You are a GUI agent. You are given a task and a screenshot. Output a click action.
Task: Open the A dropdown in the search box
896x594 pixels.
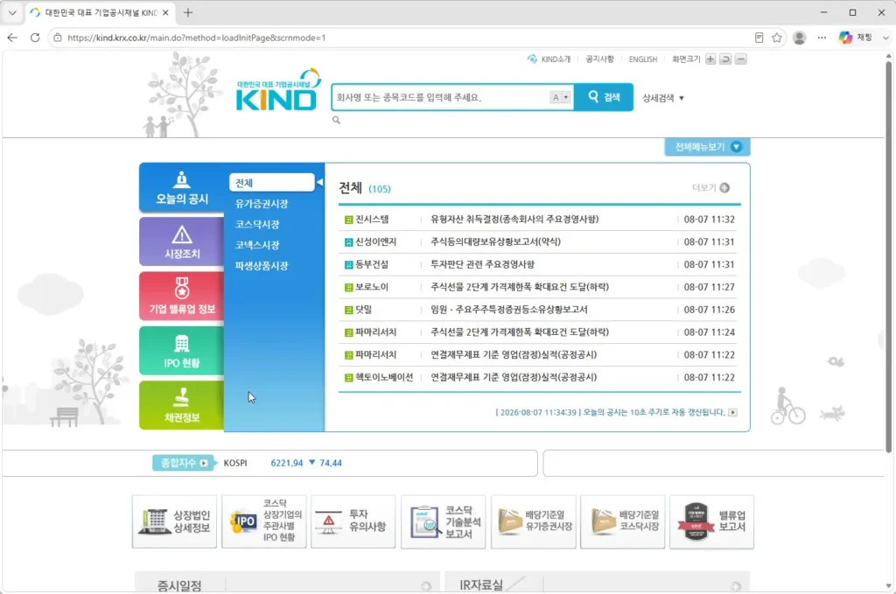click(560, 98)
